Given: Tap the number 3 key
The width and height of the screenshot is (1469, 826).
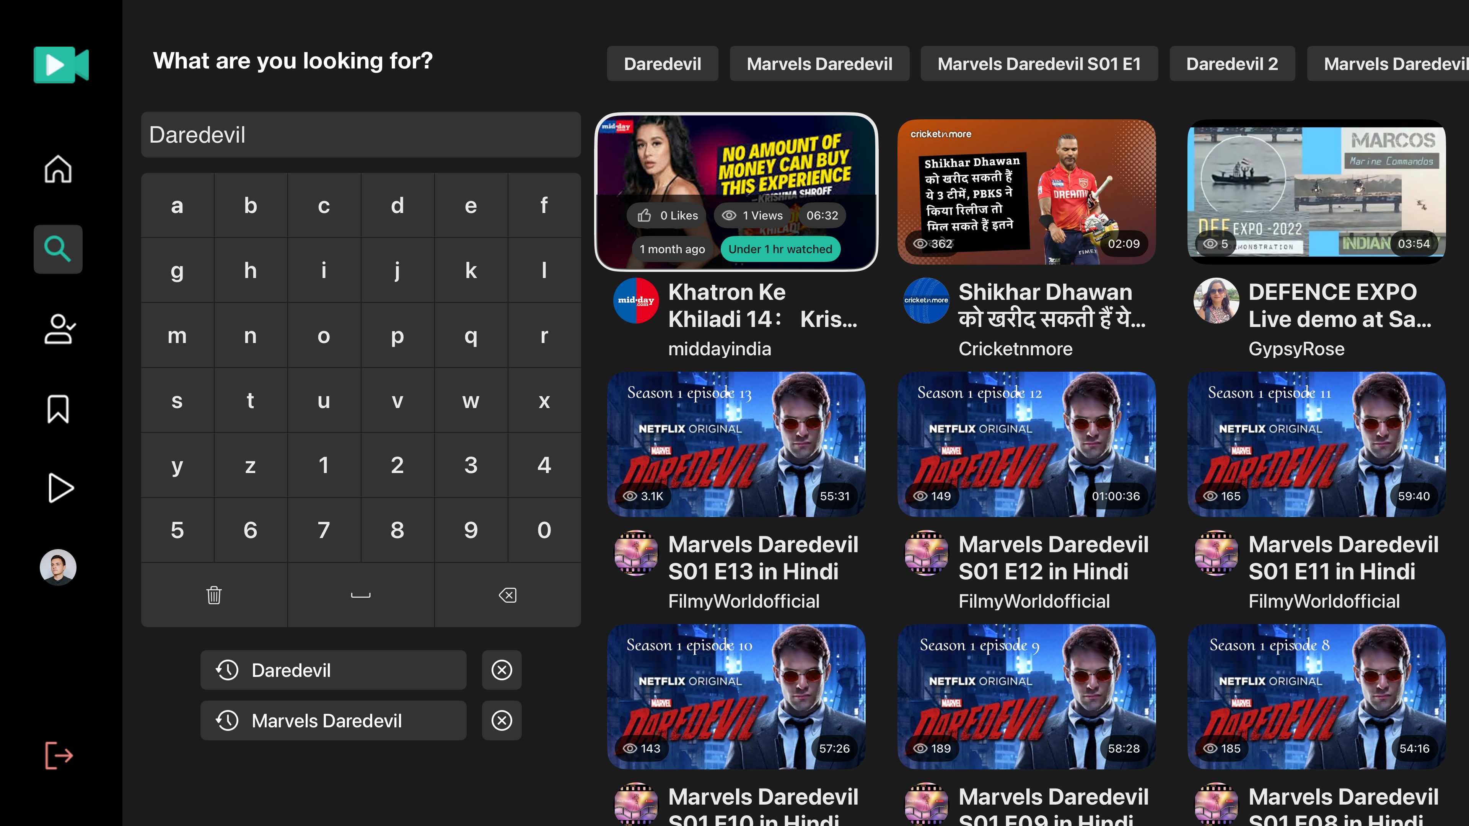Looking at the screenshot, I should [x=471, y=465].
